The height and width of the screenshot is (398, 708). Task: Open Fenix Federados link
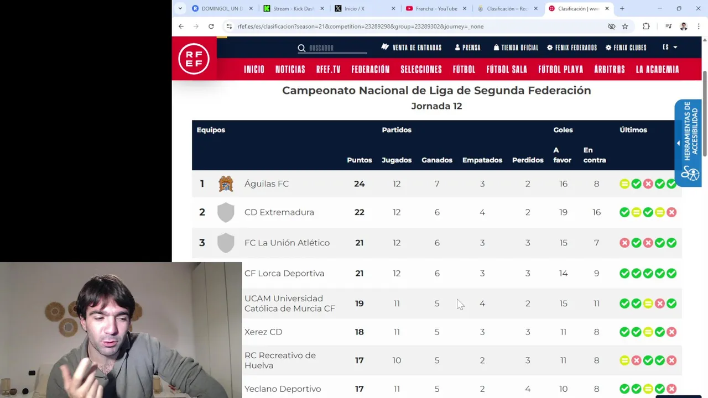[x=572, y=48]
